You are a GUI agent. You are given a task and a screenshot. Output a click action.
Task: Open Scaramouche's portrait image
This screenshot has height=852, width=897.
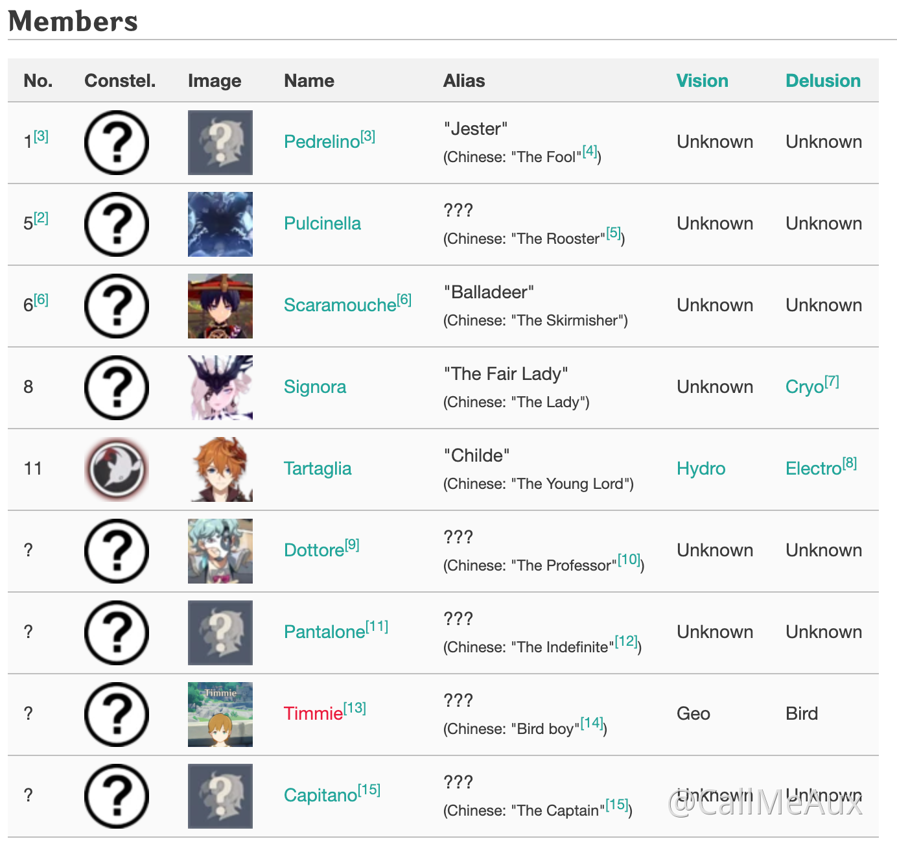[220, 306]
